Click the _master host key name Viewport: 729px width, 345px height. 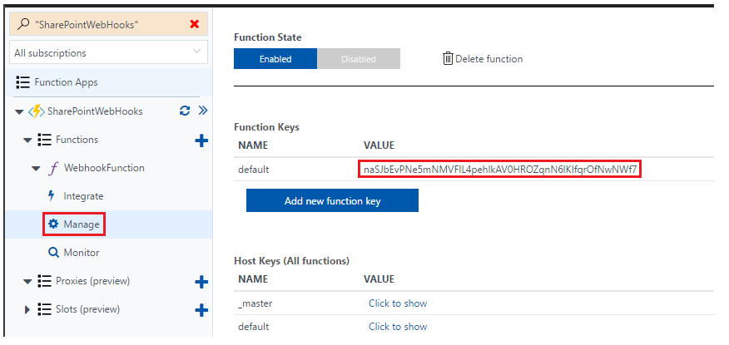coord(255,303)
